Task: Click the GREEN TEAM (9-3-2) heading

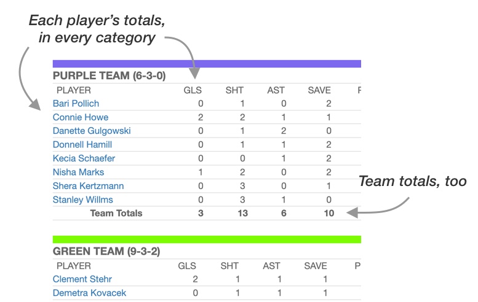Action: pyautogui.click(x=108, y=252)
